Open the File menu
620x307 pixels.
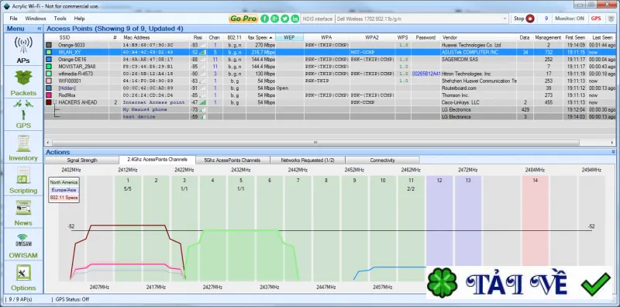[x=13, y=19]
